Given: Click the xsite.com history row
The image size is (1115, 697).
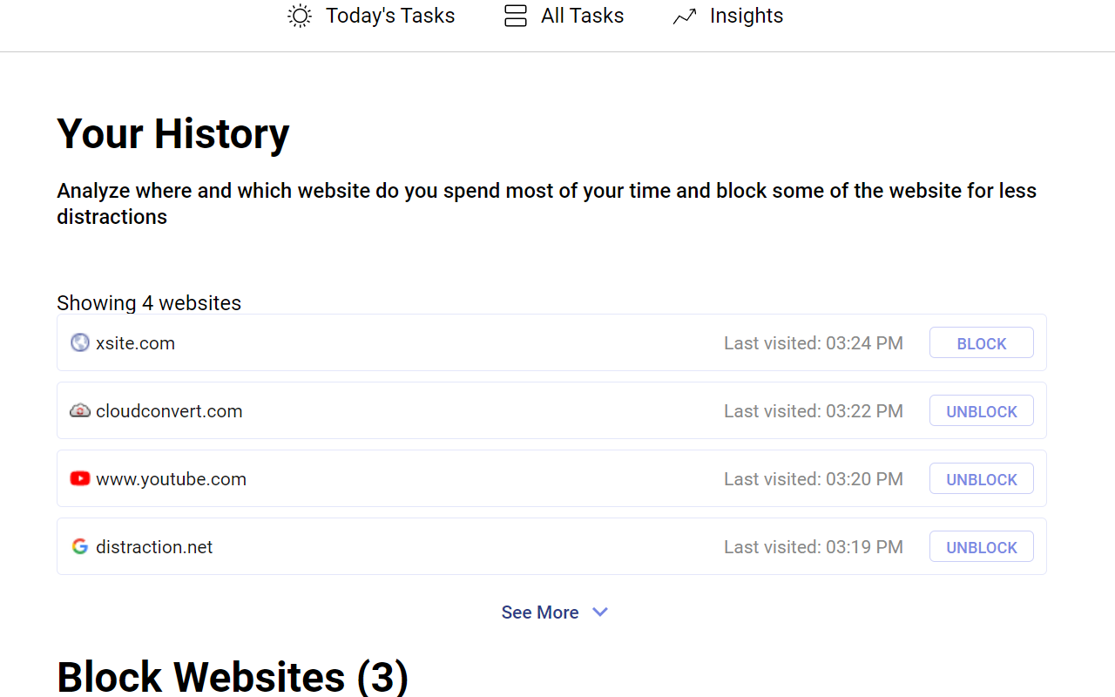Looking at the screenshot, I should tap(436, 342).
